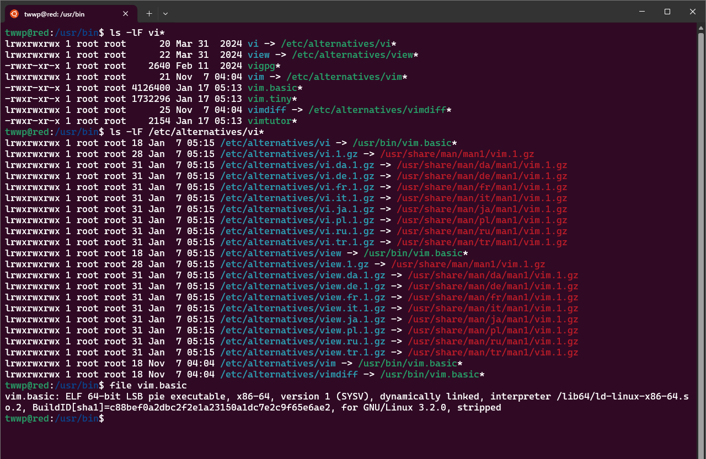Click /usr/share/man/ru/man1/vim.1.gz on the vi.ru.1.gz row
706x459 pixels.
click(x=482, y=231)
